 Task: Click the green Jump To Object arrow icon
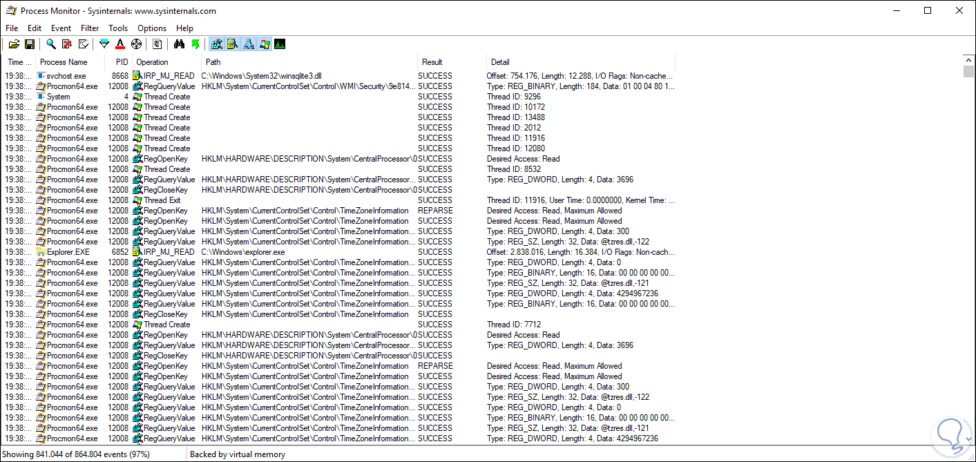tap(195, 44)
